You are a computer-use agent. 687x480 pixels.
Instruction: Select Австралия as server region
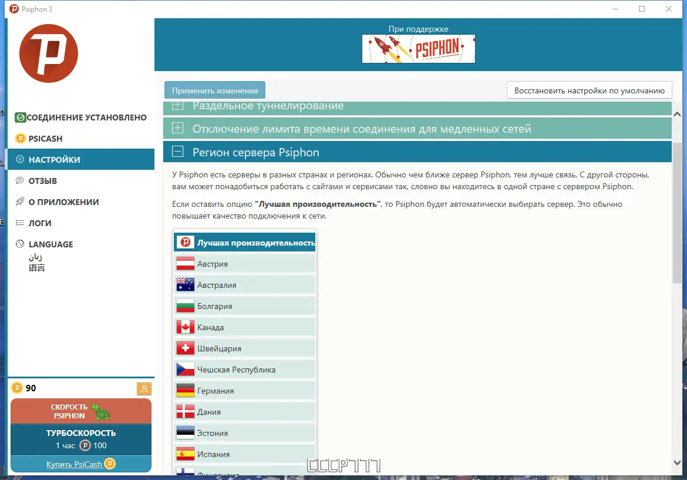245,285
